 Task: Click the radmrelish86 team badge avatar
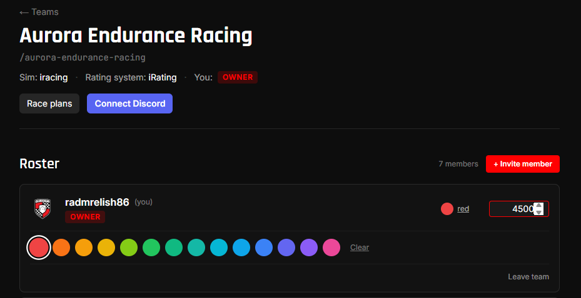click(x=43, y=209)
